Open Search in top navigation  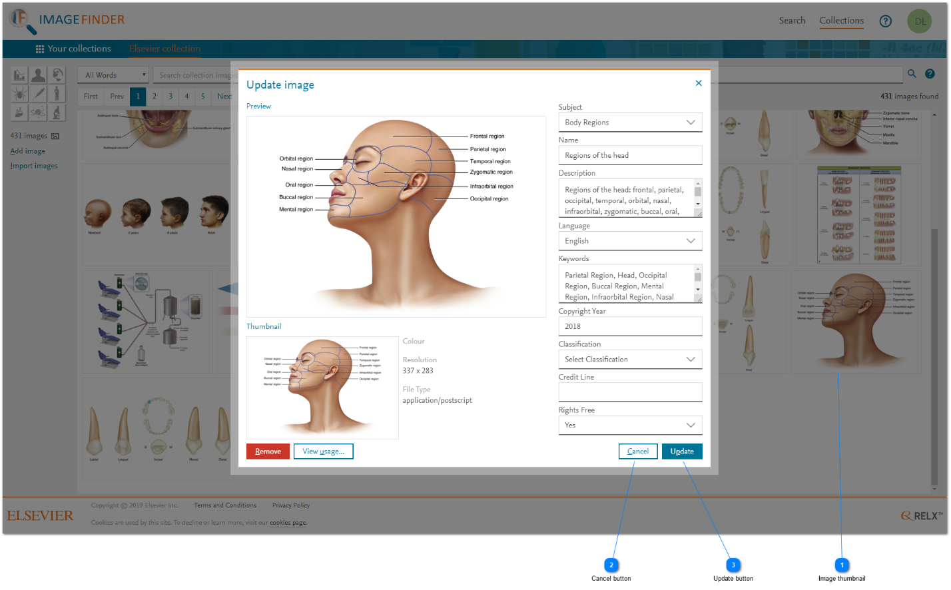tap(792, 21)
